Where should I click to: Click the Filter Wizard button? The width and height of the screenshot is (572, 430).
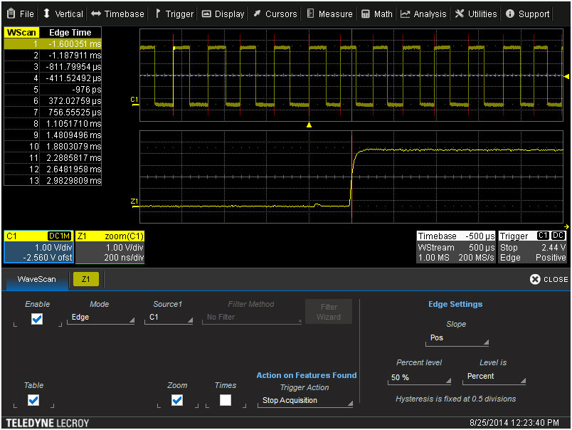point(328,311)
